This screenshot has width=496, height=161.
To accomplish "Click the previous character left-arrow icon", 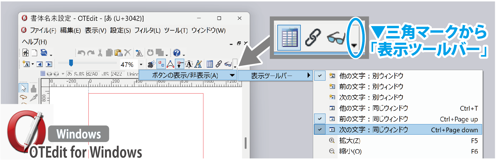I will coord(40,64).
